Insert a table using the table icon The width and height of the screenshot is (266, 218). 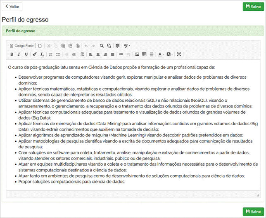pos(144,54)
